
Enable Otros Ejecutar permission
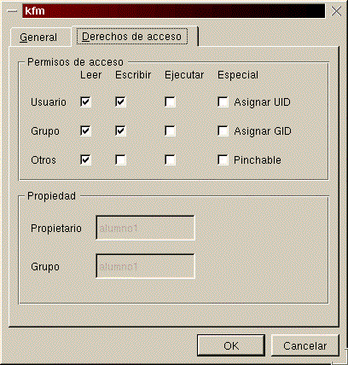[170, 159]
